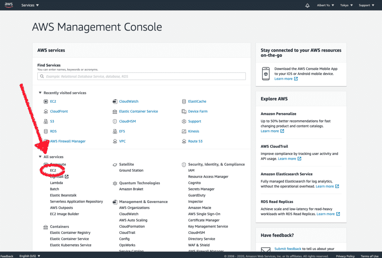Click the Lightsail external link icon

click(66, 176)
